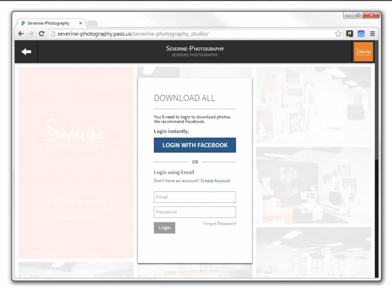Screen dimensions: 392x292
Task: Click the Severine-Photography header title
Action: click(x=195, y=49)
